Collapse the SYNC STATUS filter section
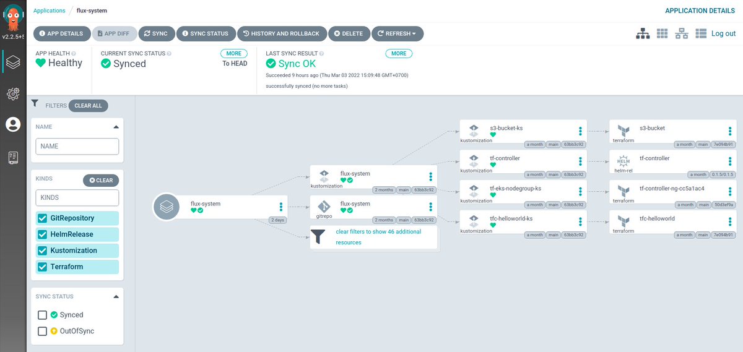The width and height of the screenshot is (743, 352). pos(115,296)
